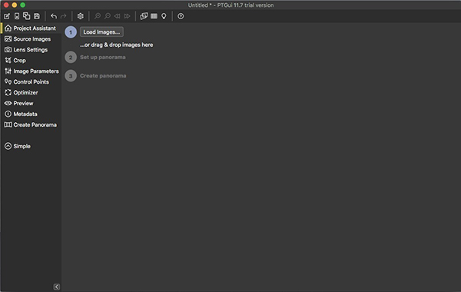Open the Control Point Assistant pin icon

[x=164, y=16]
